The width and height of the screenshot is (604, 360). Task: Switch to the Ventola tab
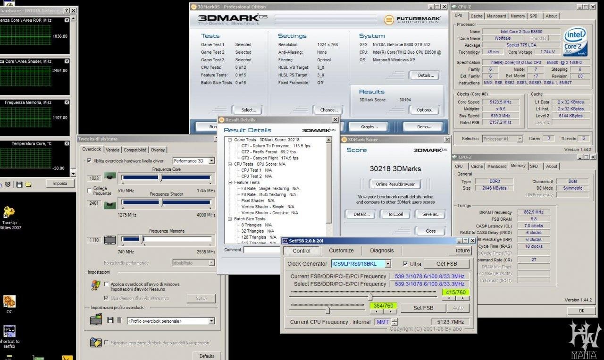[112, 150]
